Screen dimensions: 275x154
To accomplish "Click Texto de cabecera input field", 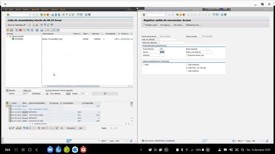I will click(x=172, y=43).
